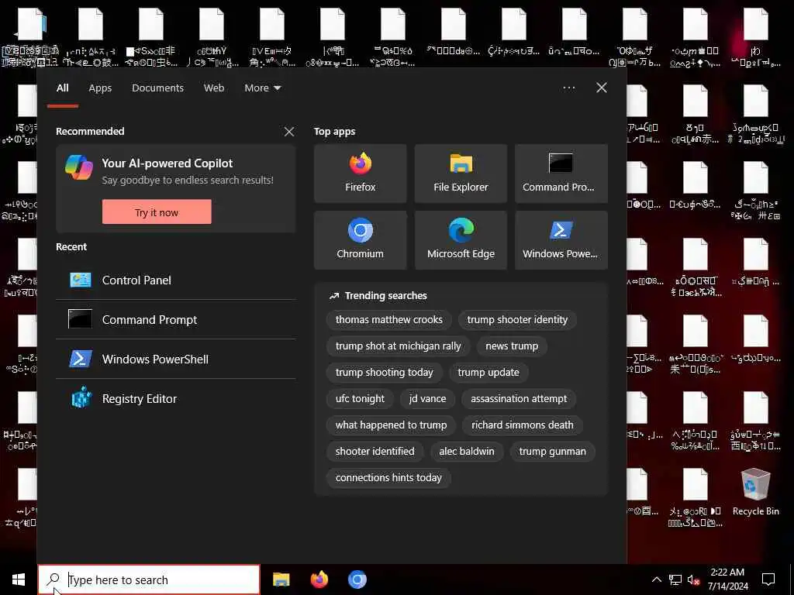This screenshot has width=794, height=595.
Task: Search trending 'news trump'
Action: (x=512, y=346)
